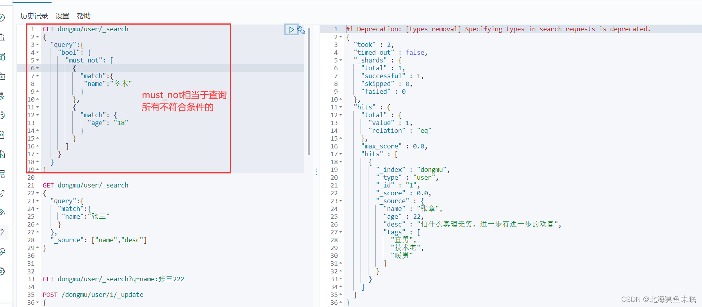The width and height of the screenshot is (702, 307).
Task: Click line 1 "GET dongmu/user/_search" request
Action: point(86,29)
